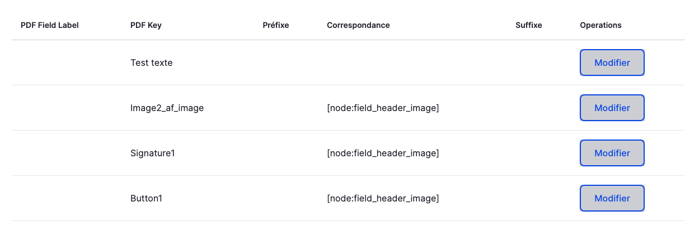Click the Image2_af_image key text
This screenshot has width=685, height=245.
[167, 108]
